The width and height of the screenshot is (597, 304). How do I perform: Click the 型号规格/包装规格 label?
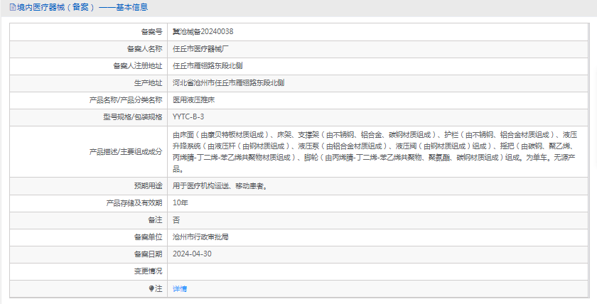[132, 116]
